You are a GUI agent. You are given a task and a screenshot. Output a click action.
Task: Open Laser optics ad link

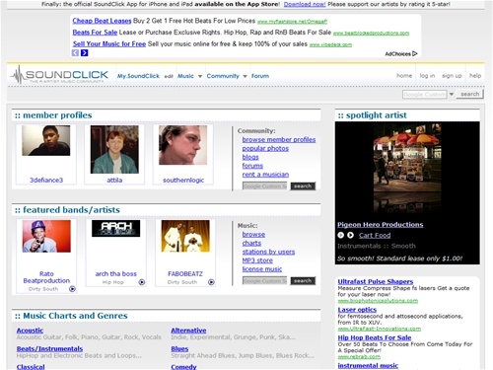tap(357, 310)
